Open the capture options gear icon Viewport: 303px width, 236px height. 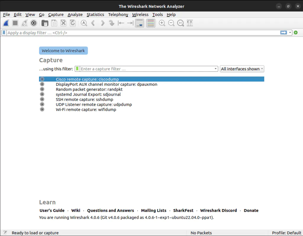pos(34,23)
